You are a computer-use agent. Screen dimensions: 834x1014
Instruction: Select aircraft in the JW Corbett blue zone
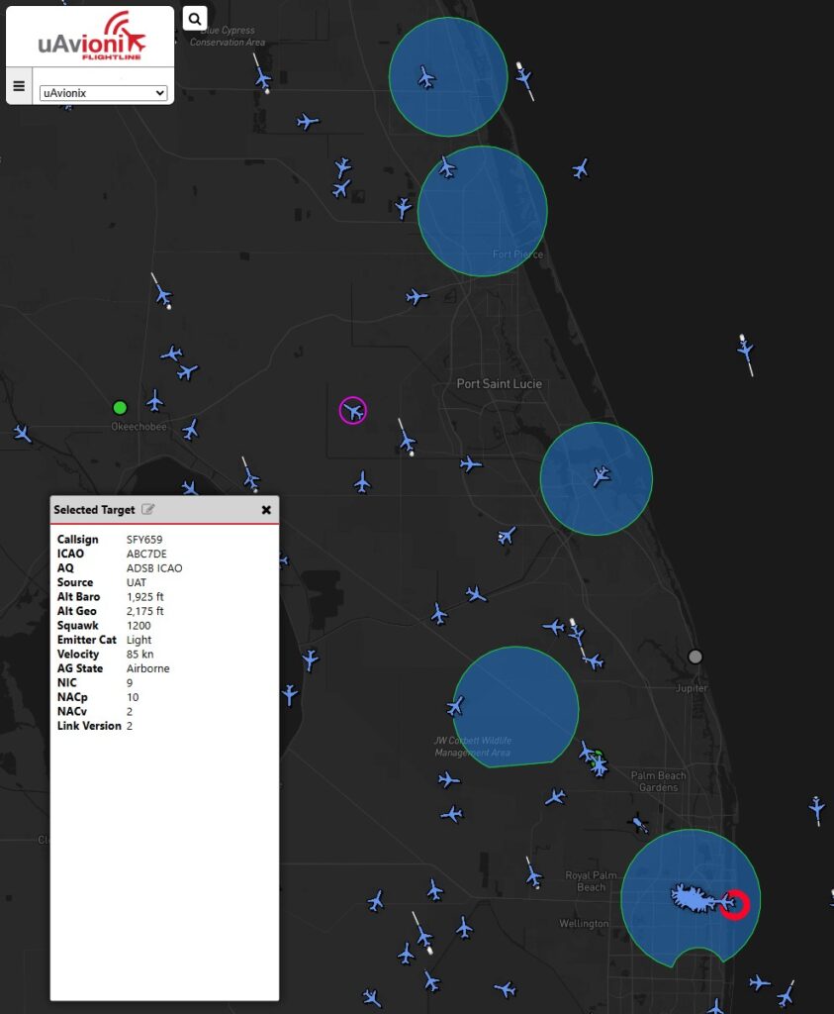point(455,706)
